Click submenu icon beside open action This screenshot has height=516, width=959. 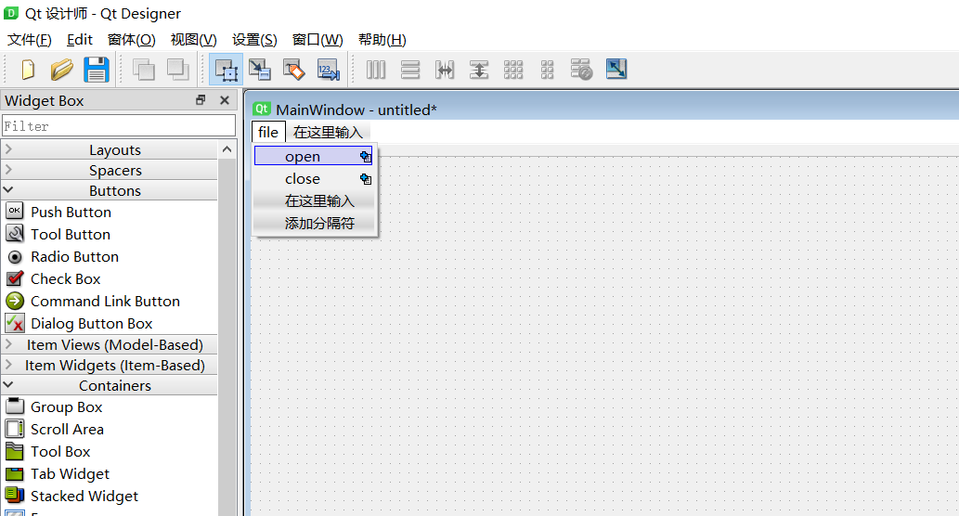(366, 157)
